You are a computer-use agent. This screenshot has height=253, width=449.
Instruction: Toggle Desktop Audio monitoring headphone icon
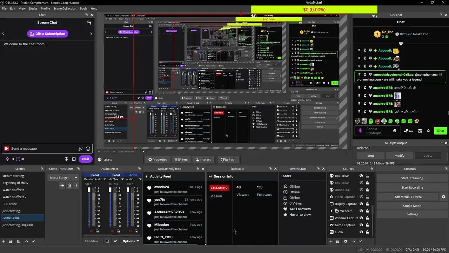pyautogui.click(x=98, y=231)
